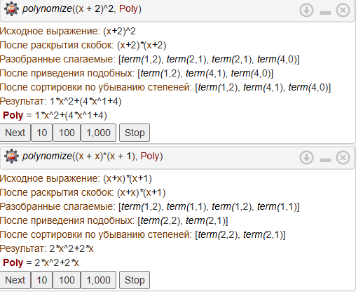Viewport: 356px width, 294px height.
Task: Request 10 more solutions in second query
Action: point(42,280)
